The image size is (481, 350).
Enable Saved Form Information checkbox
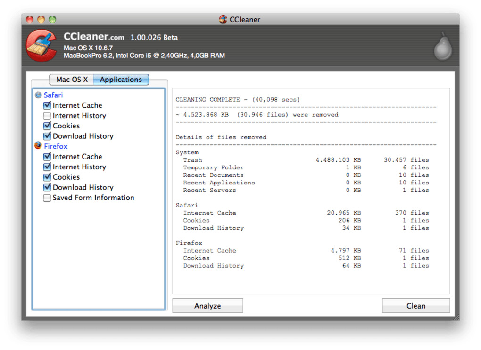coord(47,198)
